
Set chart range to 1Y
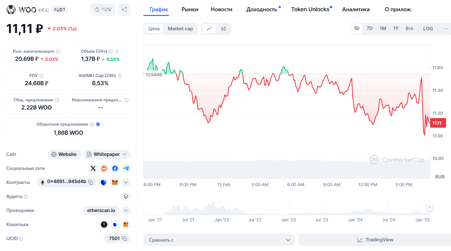click(396, 28)
